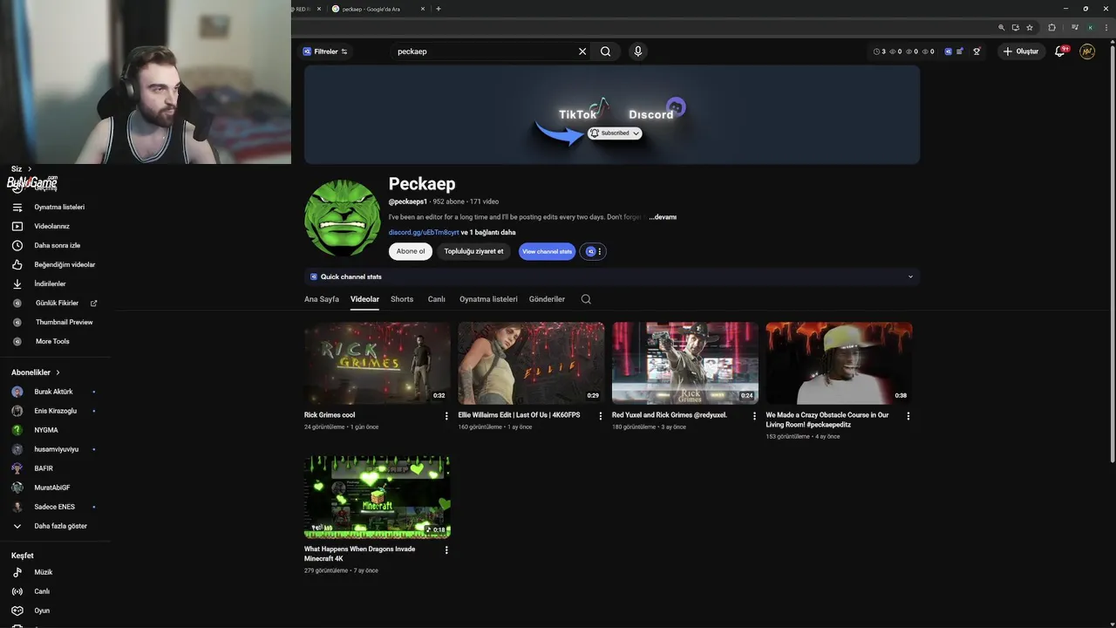The width and height of the screenshot is (1116, 628).
Task: Click the search magnifier button
Action: click(x=606, y=51)
